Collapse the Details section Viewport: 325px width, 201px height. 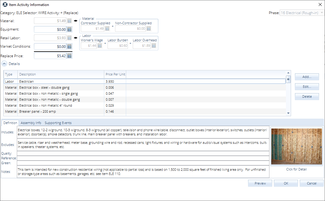coord(4,64)
